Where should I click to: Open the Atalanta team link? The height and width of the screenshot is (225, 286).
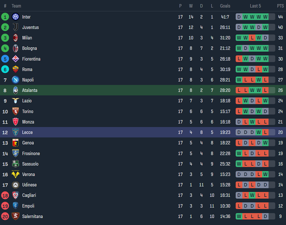coord(30,90)
